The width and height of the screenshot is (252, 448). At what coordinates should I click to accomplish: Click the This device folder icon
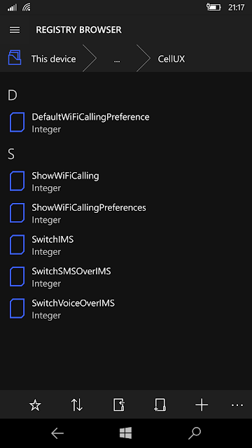click(14, 57)
